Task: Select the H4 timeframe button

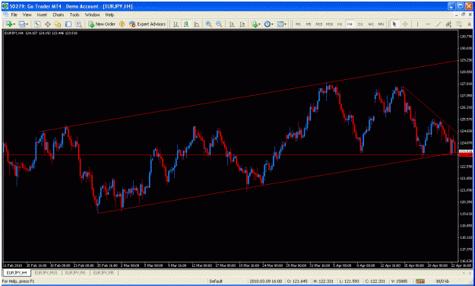Action: pyautogui.click(x=350, y=24)
